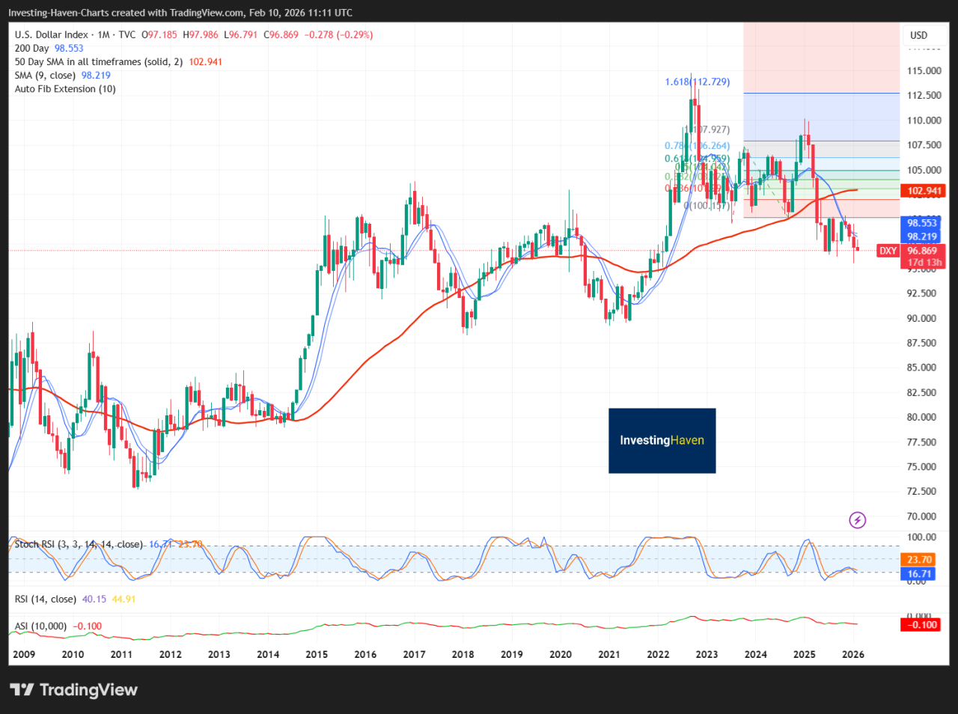
Task: Click the DXY symbol price label
Action: pos(888,251)
